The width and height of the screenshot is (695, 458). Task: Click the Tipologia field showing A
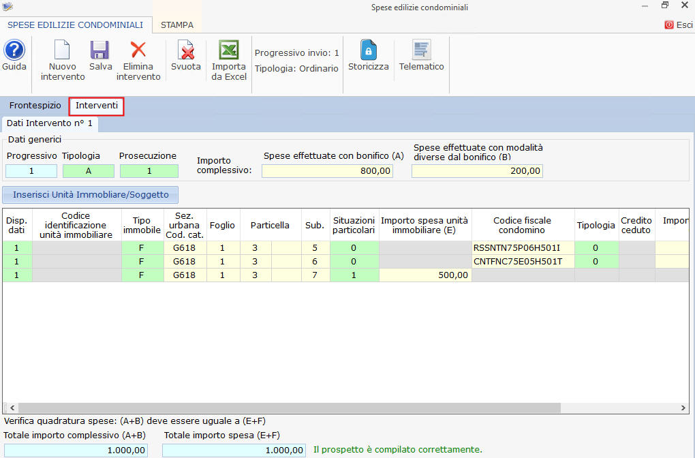coord(88,170)
